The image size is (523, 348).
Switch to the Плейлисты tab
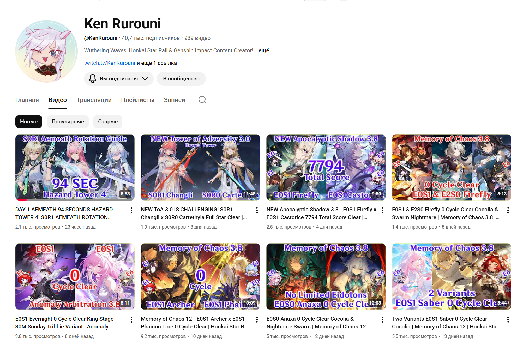[x=138, y=100]
